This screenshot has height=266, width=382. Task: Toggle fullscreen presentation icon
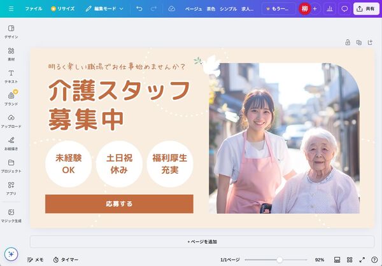point(362,260)
